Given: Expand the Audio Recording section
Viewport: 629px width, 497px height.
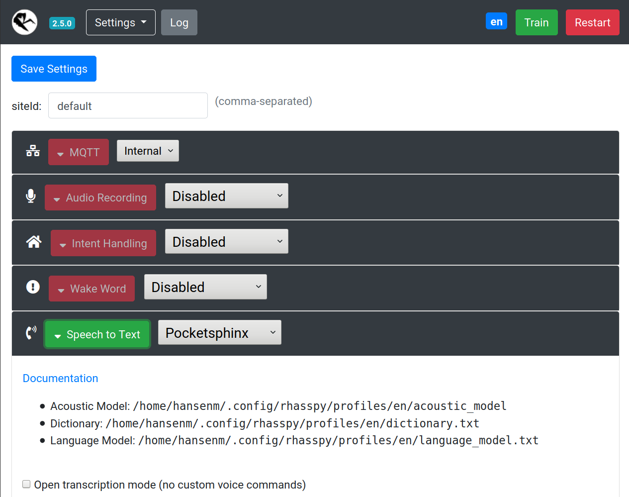Looking at the screenshot, I should click(100, 197).
